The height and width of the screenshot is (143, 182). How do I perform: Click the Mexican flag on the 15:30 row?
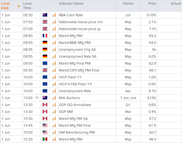(45, 139)
